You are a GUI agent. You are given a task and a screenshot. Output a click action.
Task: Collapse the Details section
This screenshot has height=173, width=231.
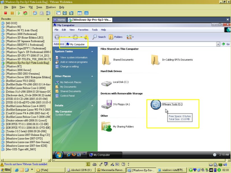92,106
